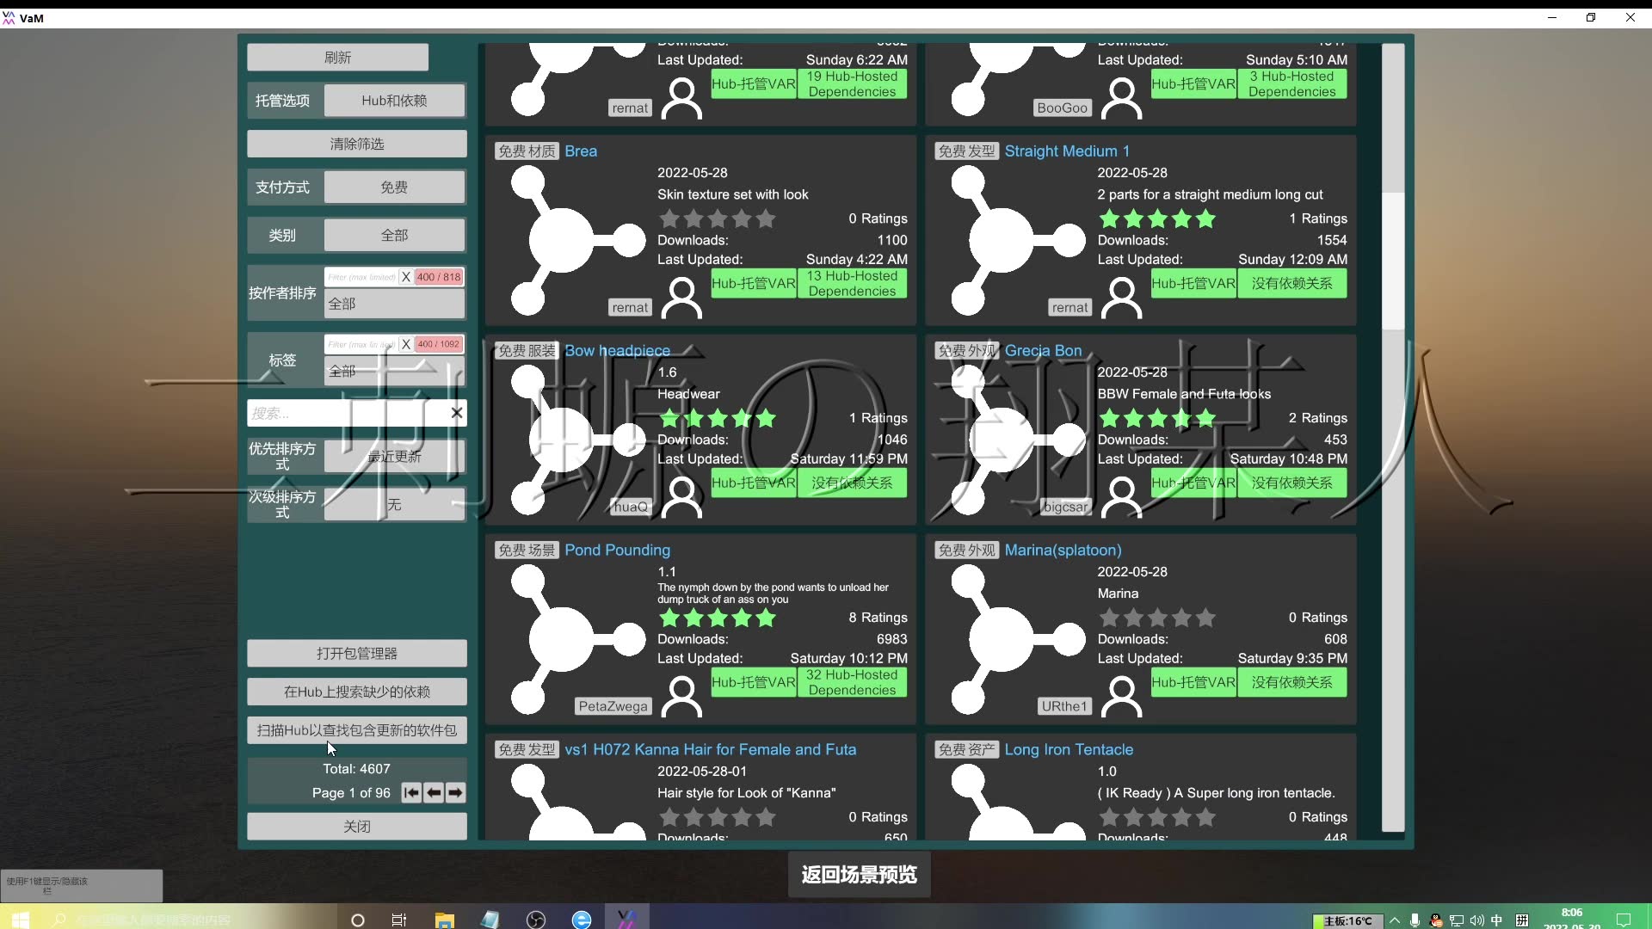Click inside the 搜索 search field
Screen dimensions: 1652x929
(x=344, y=413)
